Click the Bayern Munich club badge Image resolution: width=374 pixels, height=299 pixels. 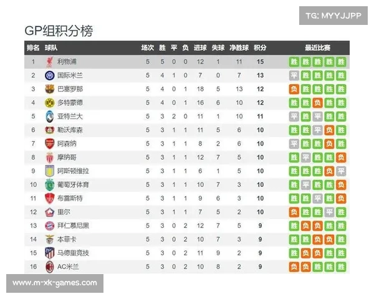[50, 225]
